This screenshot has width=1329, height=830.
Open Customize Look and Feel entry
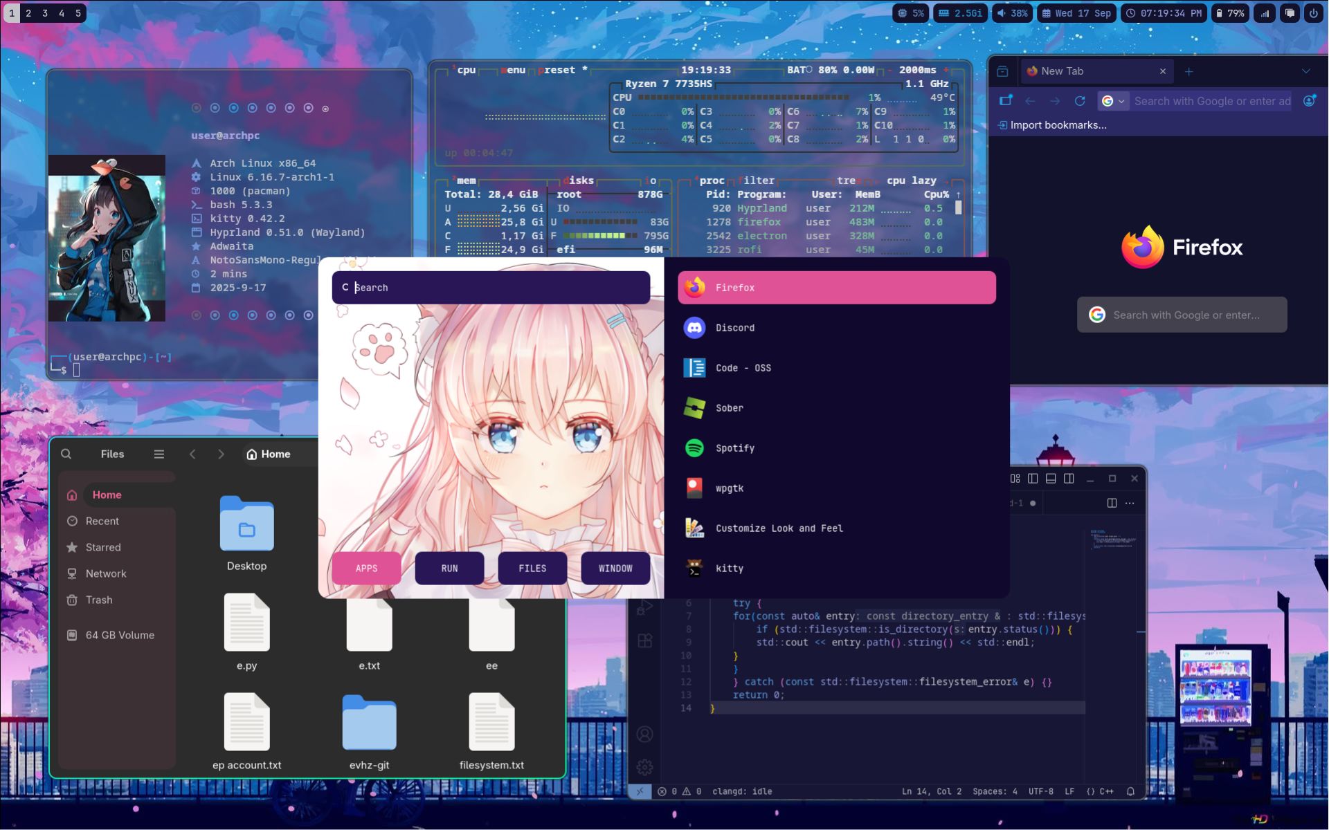tap(837, 528)
